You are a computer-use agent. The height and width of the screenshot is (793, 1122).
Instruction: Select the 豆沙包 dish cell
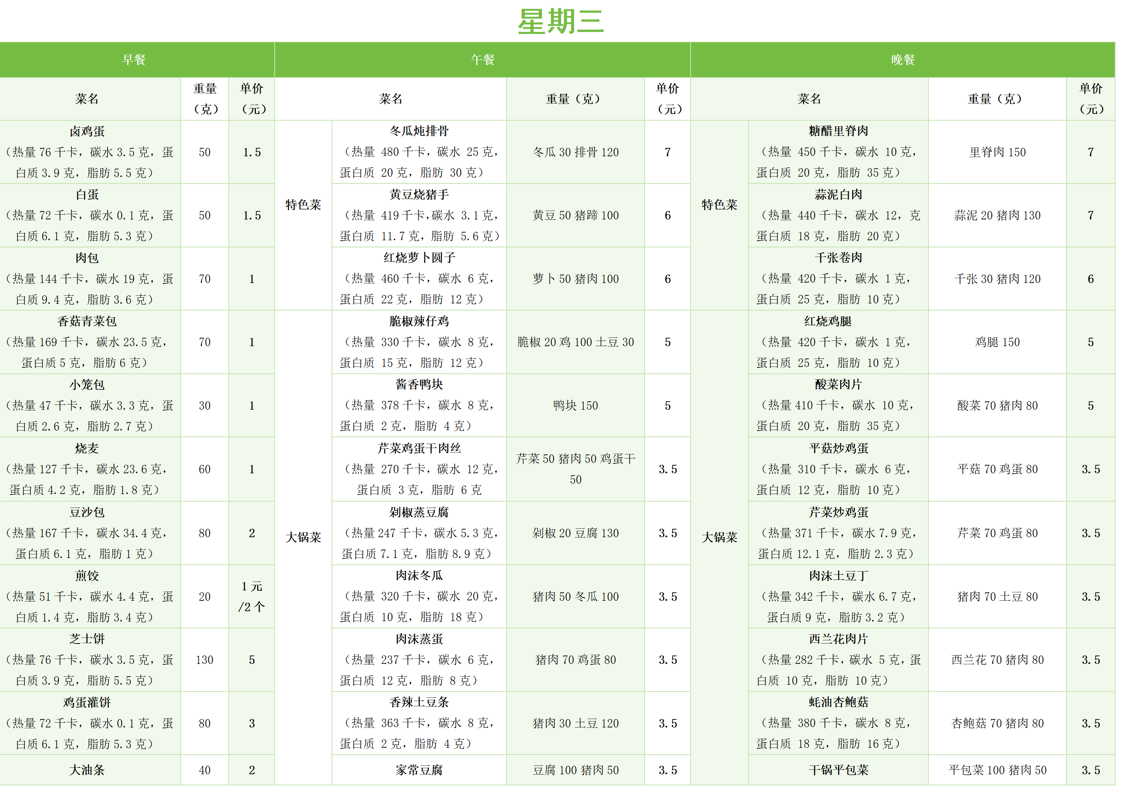click(88, 533)
